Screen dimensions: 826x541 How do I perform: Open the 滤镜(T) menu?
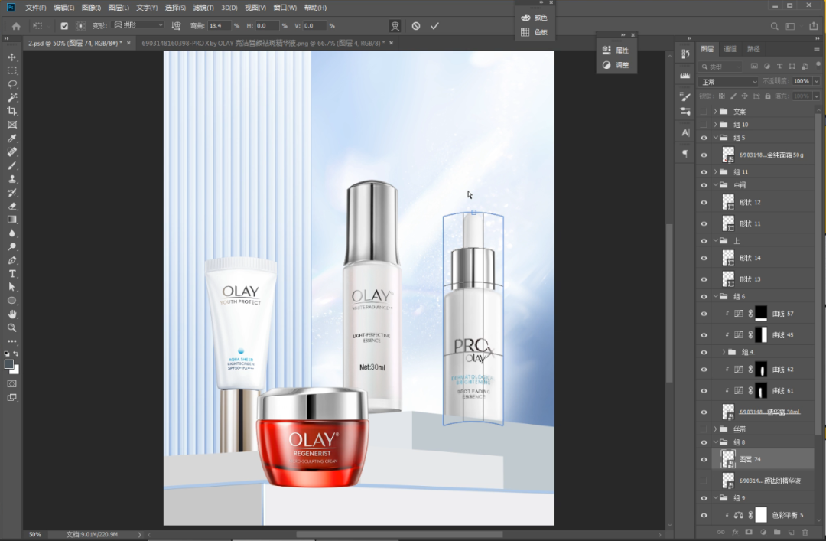tap(203, 8)
